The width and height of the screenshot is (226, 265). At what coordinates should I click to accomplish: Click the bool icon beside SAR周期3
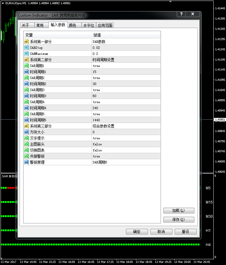(x=26, y=90)
